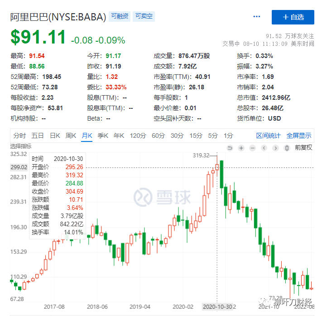Switch to the 5分 interval tab

coord(213,136)
